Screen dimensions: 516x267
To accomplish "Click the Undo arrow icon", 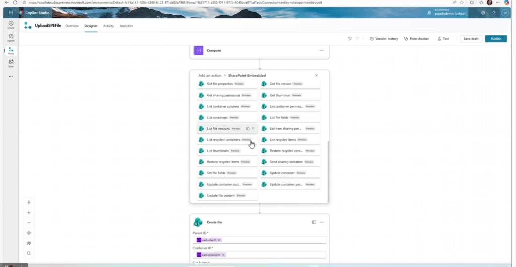I will (350, 39).
